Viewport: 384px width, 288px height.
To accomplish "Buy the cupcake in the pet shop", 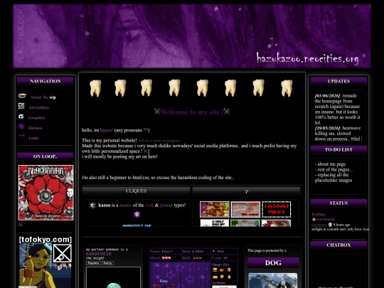I will tap(222, 277).
